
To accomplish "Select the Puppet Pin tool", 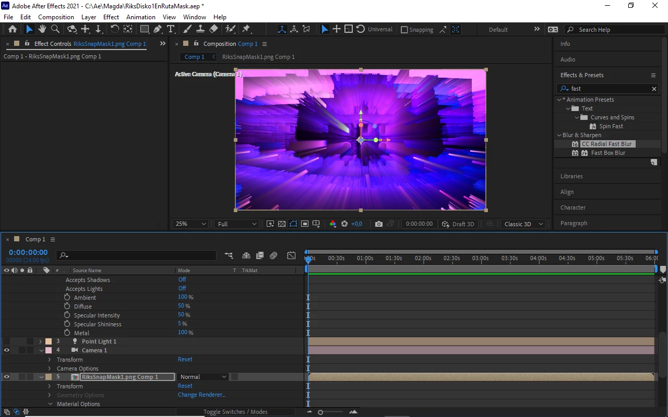I will tap(246, 29).
